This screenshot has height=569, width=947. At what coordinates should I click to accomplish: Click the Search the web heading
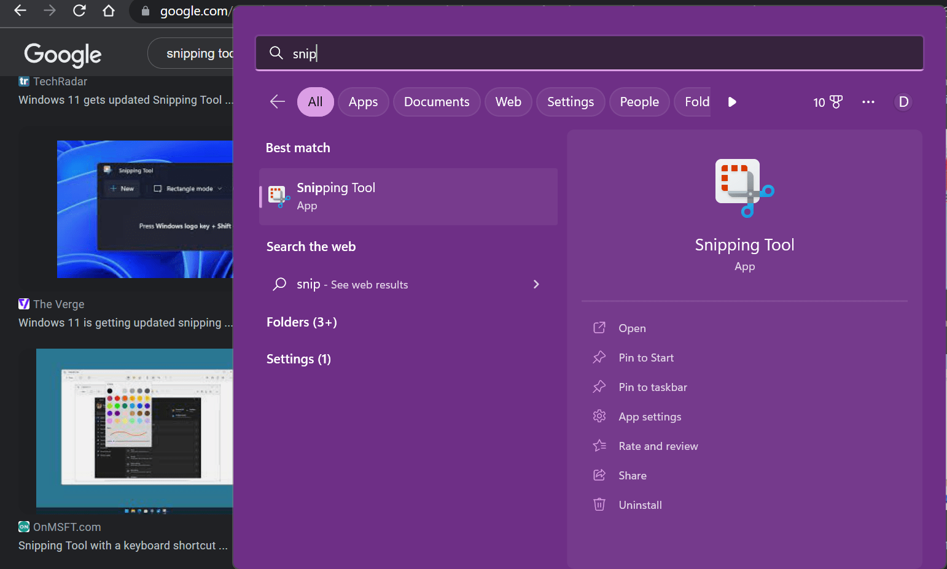(x=311, y=247)
